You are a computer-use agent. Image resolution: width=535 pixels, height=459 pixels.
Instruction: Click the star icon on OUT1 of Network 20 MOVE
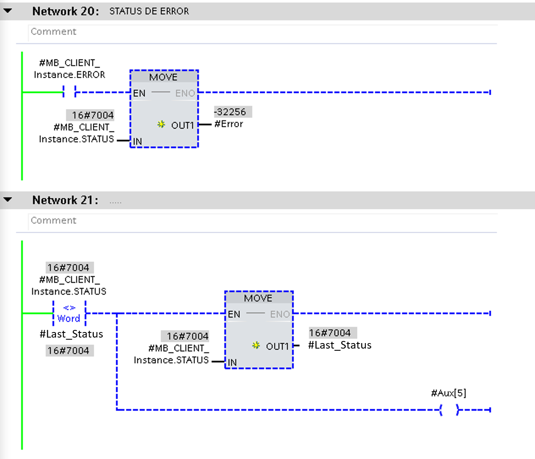(161, 125)
